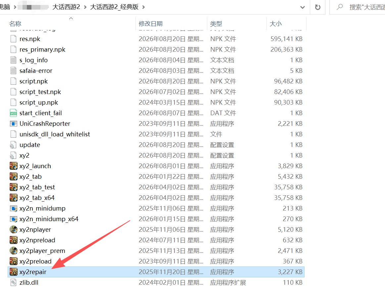Expand the chevron after 大话西游2_经典版

(143, 7)
